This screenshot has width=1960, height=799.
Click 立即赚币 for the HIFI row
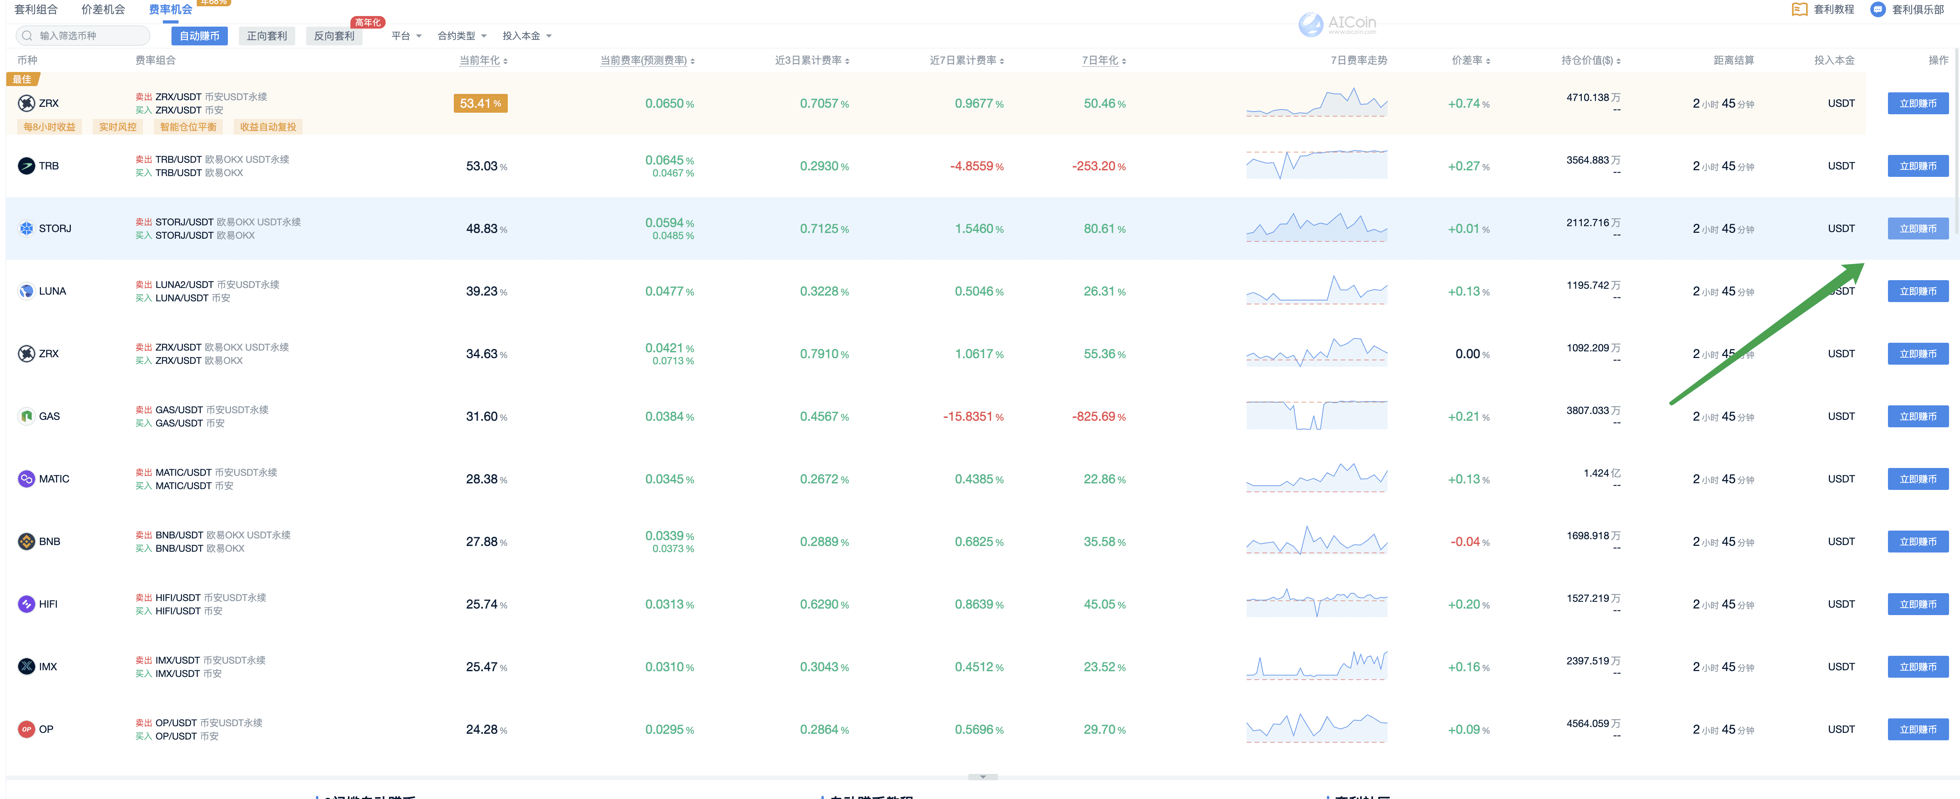[x=1917, y=604]
